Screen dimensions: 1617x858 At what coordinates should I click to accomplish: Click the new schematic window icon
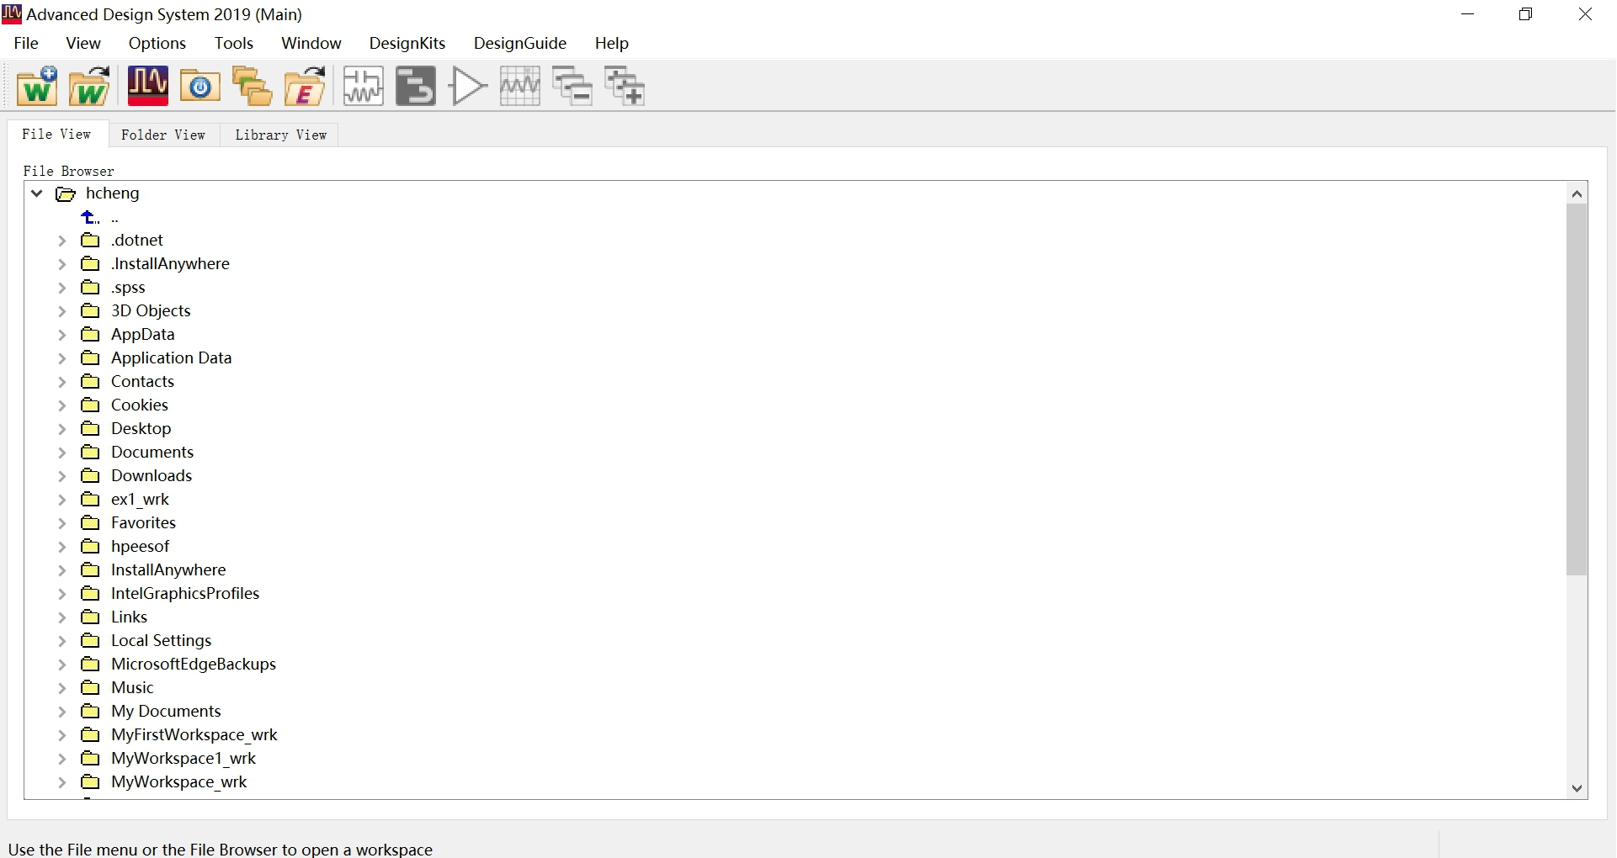(x=364, y=86)
